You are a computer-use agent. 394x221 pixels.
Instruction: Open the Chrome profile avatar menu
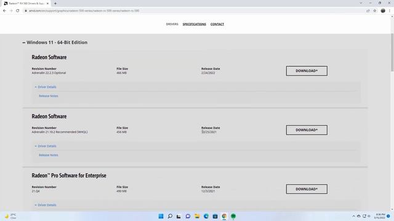tap(383, 11)
